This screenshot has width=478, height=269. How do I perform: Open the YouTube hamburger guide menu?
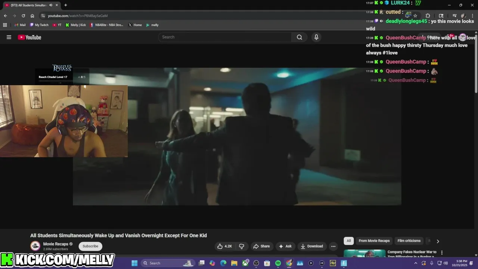9,37
